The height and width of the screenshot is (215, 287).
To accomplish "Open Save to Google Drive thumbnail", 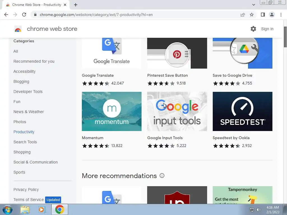I will (x=242, y=53).
